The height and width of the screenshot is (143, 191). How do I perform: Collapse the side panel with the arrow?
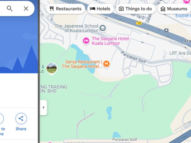(x=43, y=108)
